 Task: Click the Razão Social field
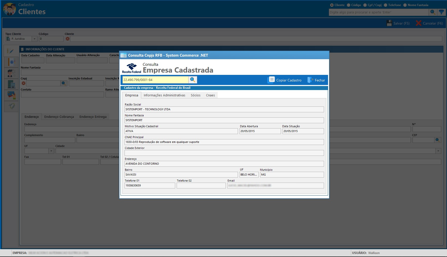pyautogui.click(x=224, y=109)
